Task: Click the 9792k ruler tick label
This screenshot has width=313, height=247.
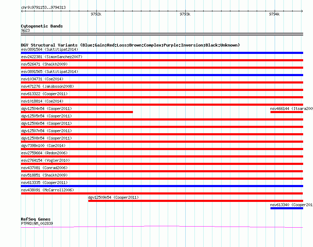Action: click(96, 14)
